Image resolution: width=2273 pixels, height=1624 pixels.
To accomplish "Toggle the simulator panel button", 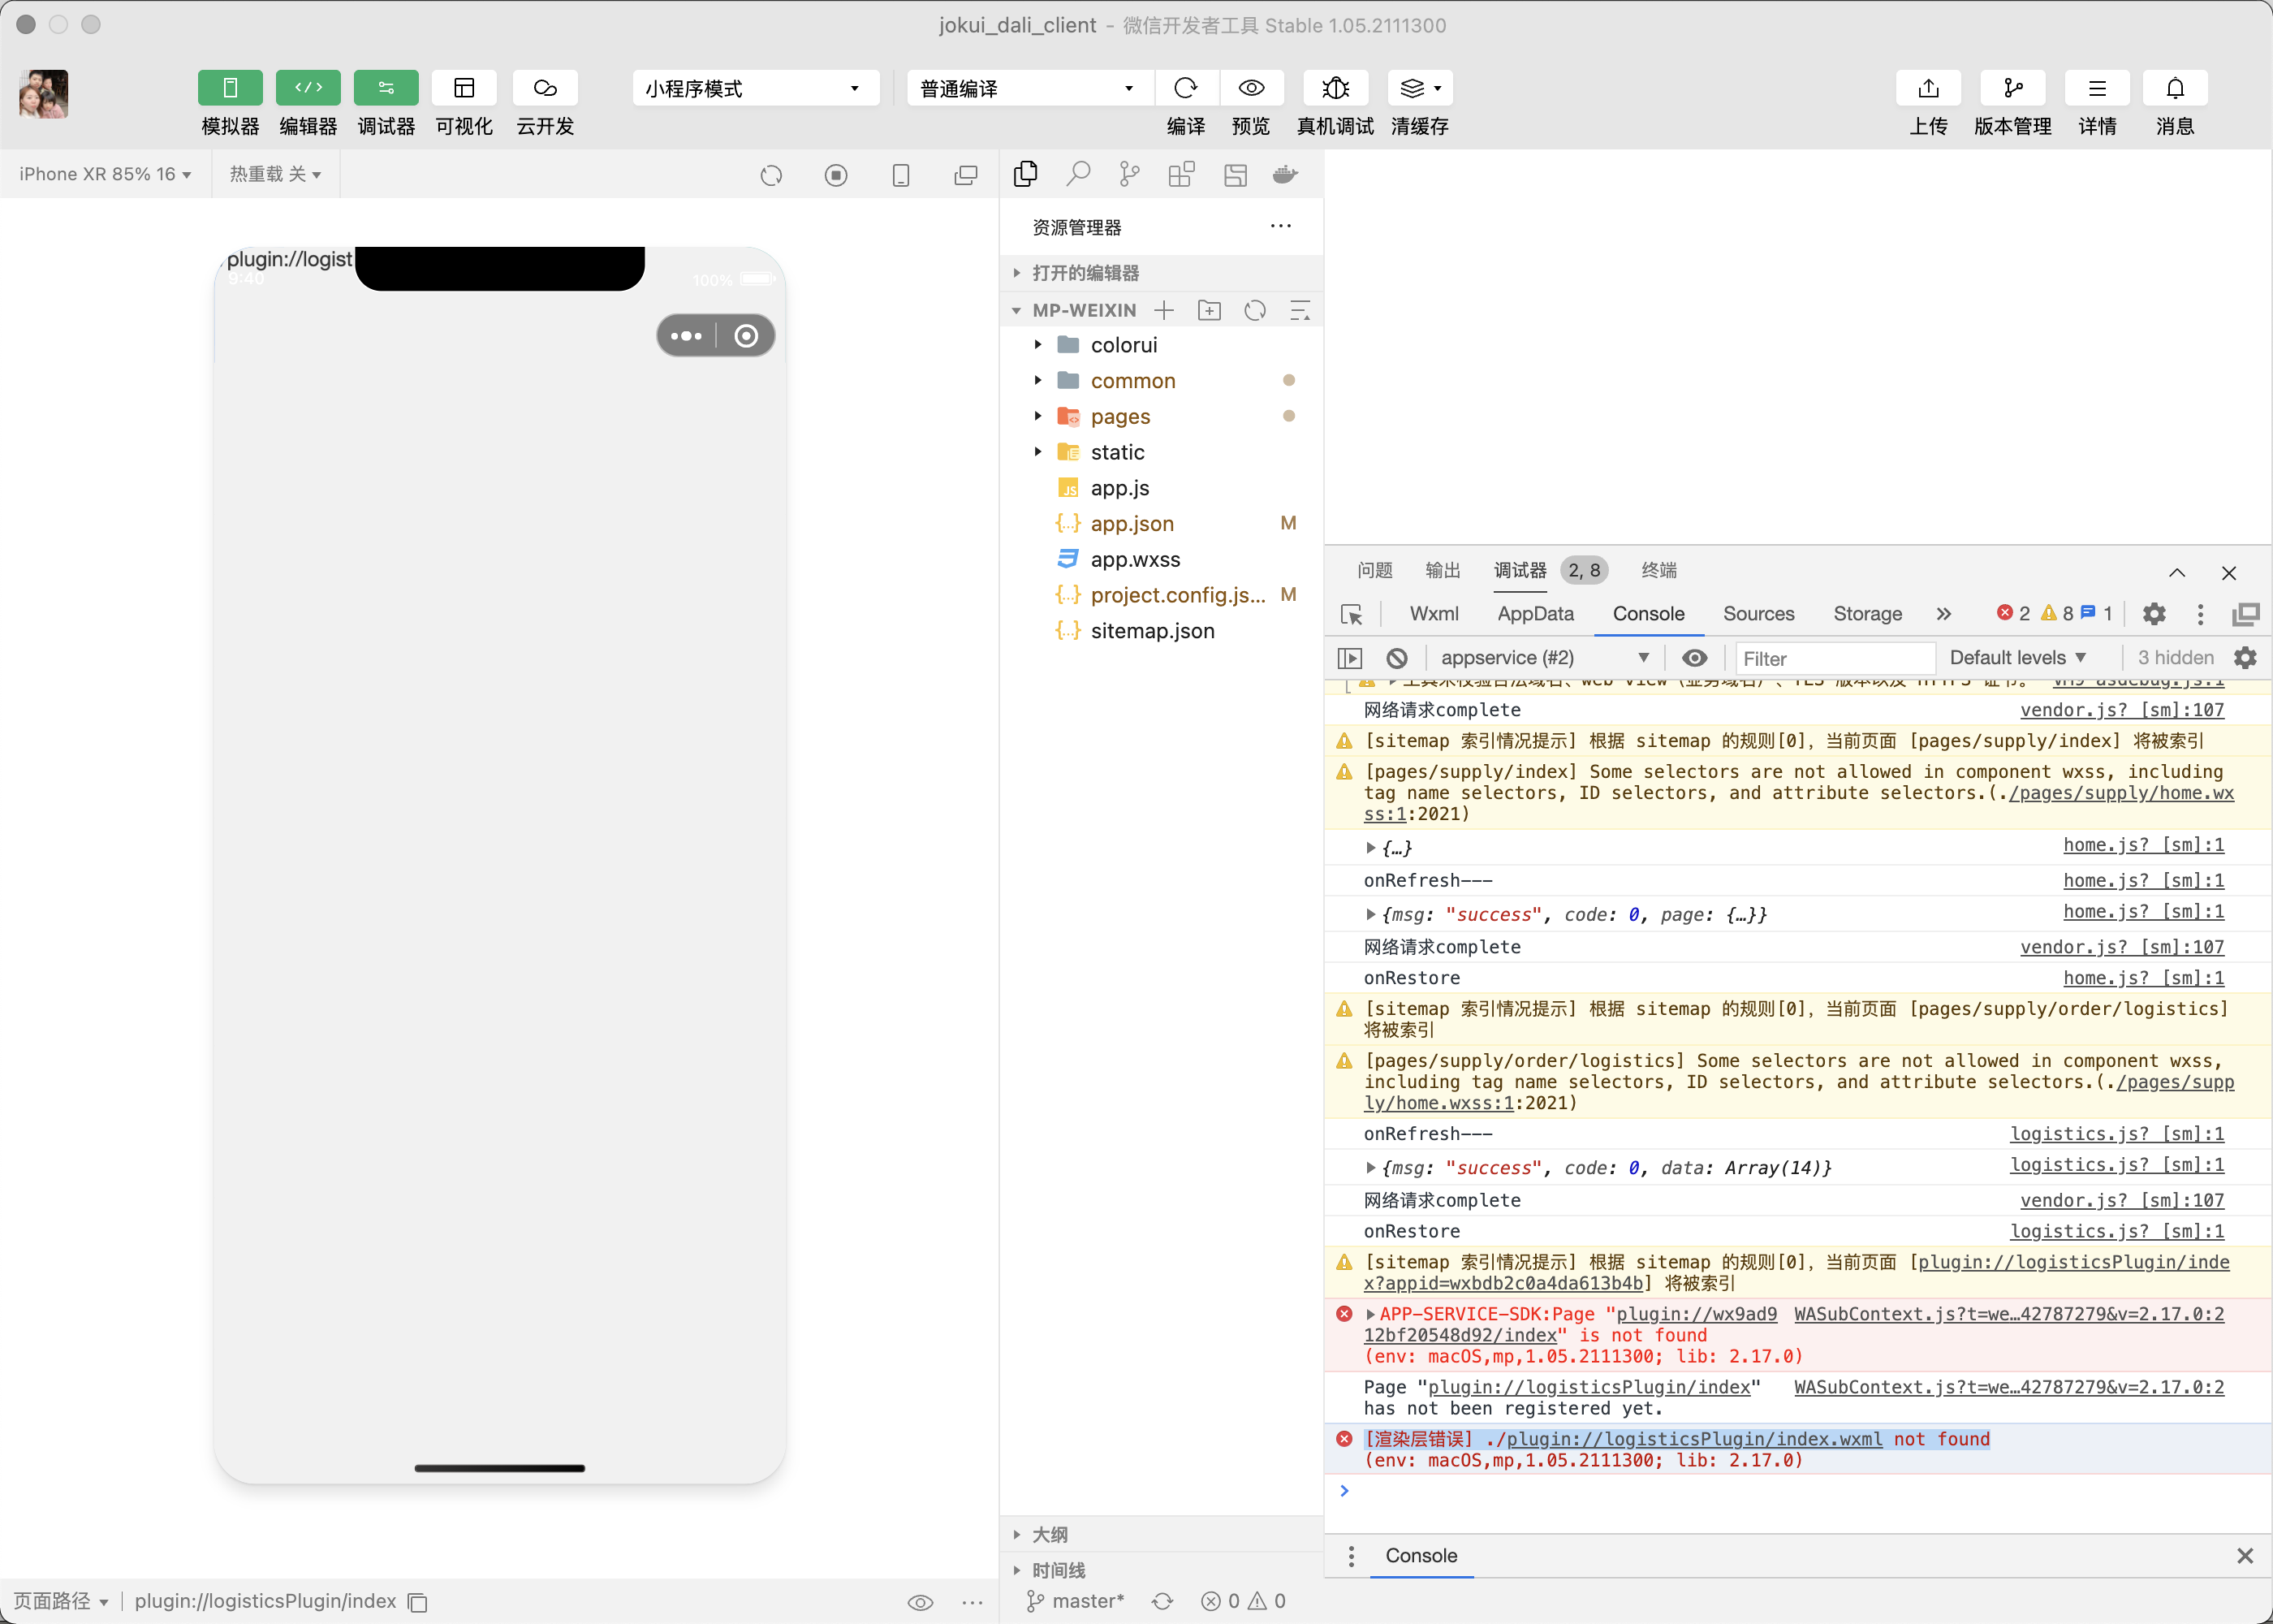I will 230,88.
